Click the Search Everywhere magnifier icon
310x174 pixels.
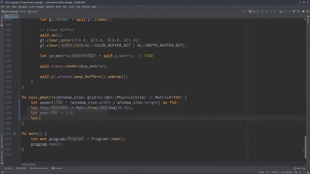click(308, 12)
